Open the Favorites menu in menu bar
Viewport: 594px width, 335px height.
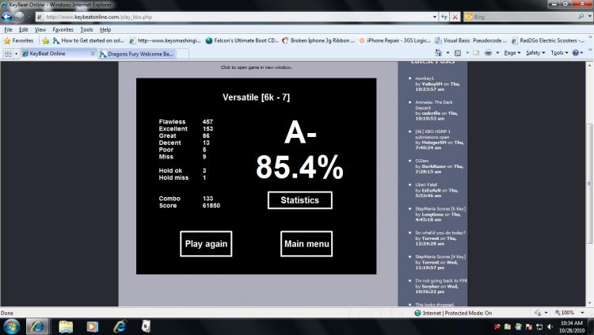[63, 29]
